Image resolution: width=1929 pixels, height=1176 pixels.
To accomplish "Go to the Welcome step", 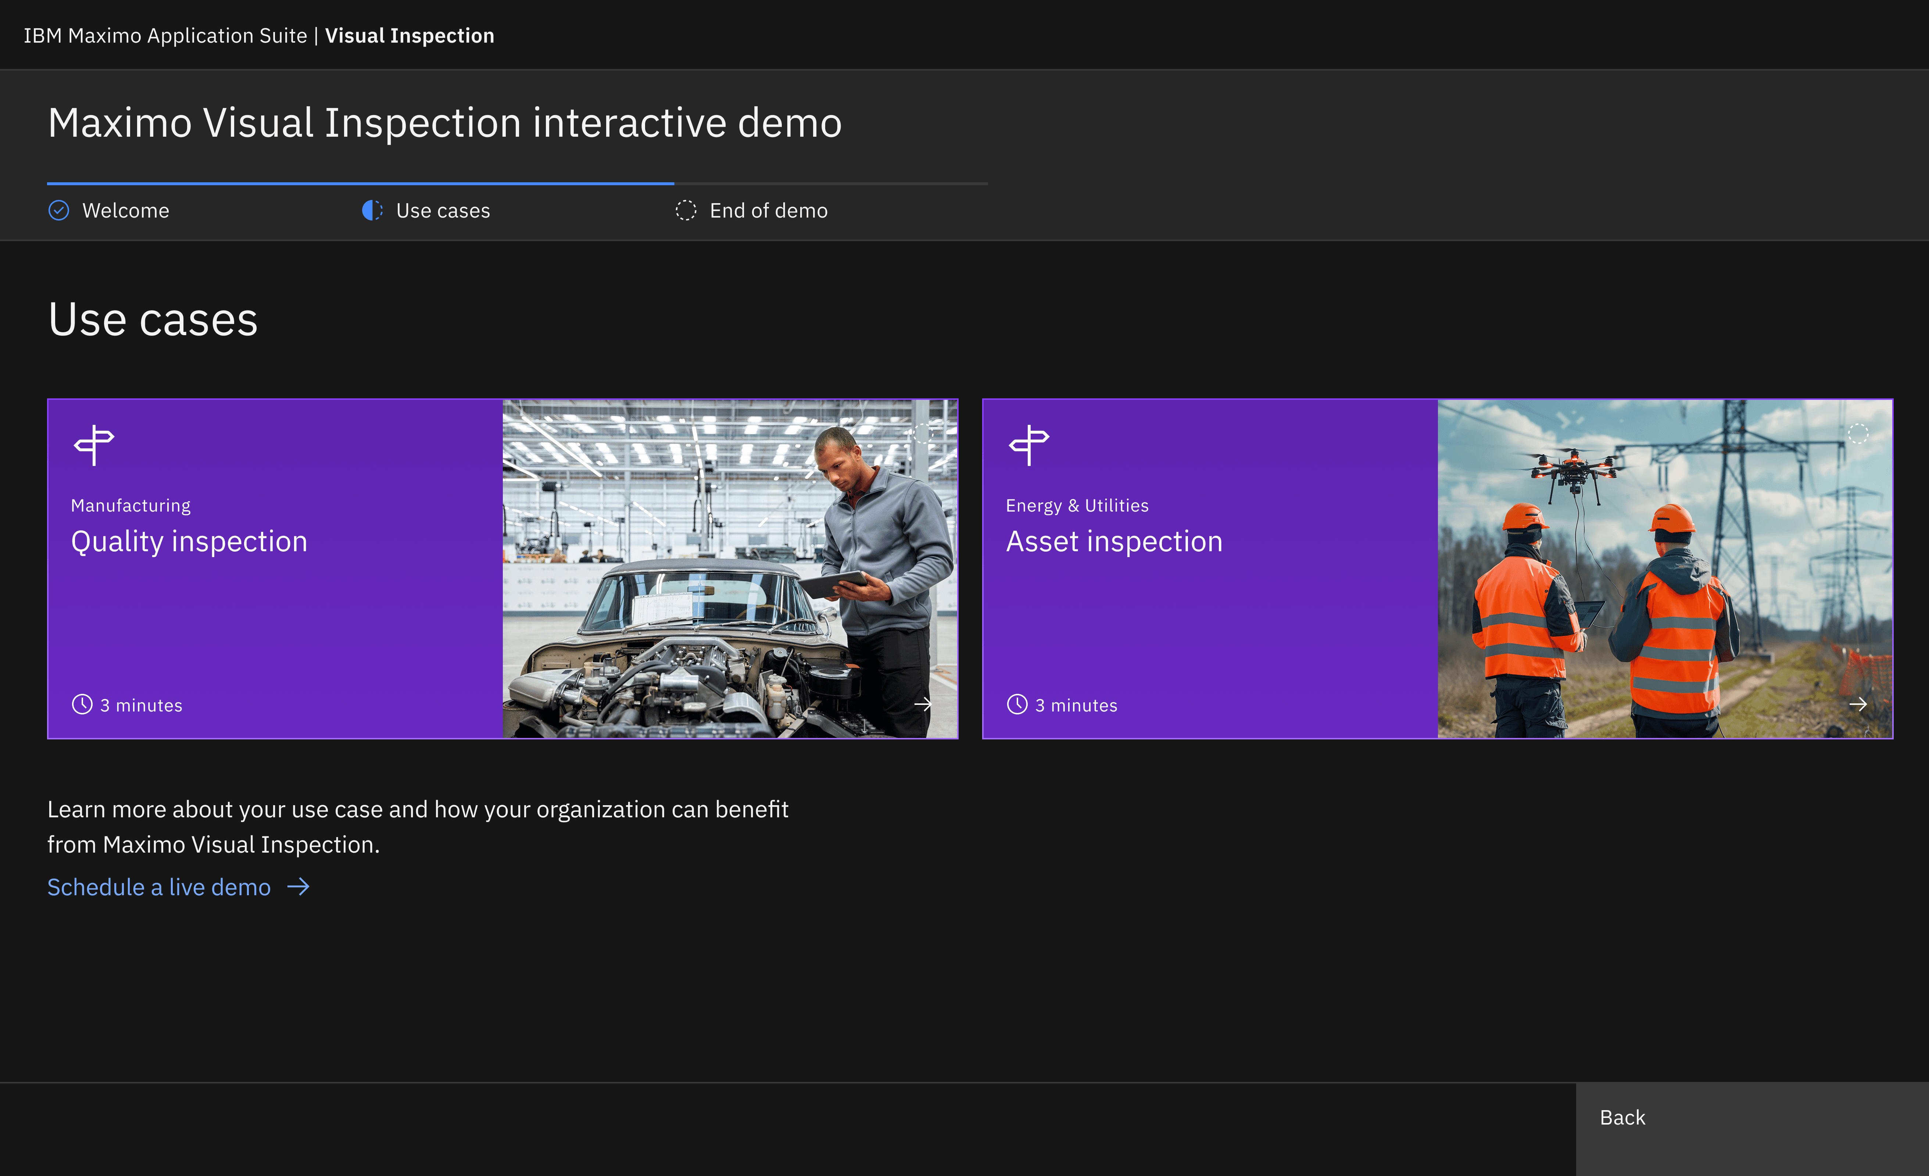I will point(125,211).
